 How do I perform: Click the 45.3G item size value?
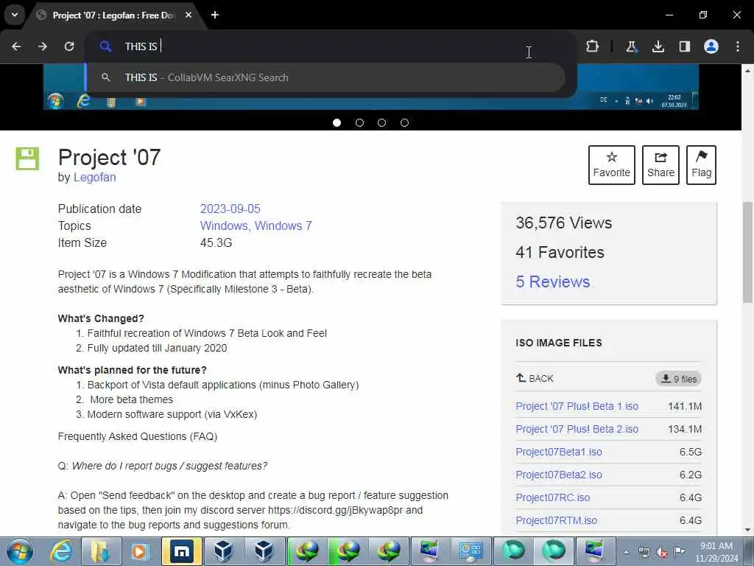(216, 242)
